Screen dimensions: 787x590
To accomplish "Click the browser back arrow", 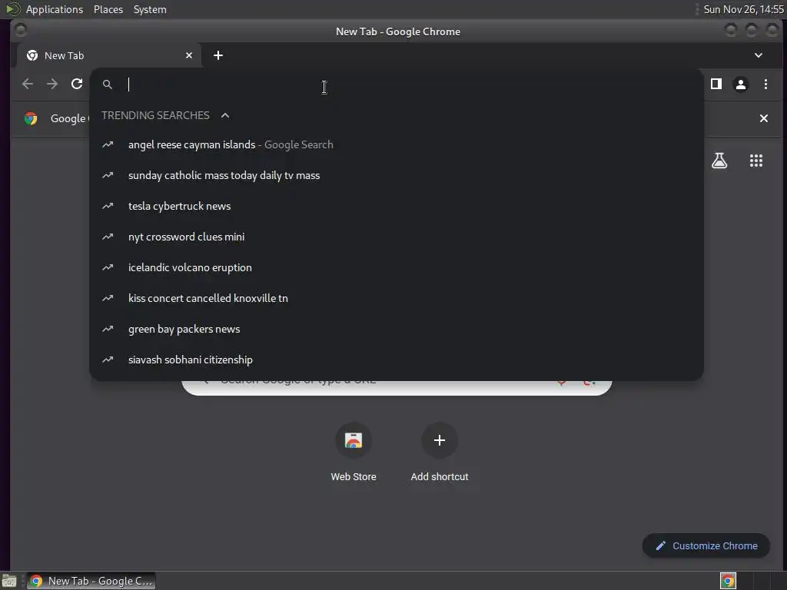I will [28, 84].
